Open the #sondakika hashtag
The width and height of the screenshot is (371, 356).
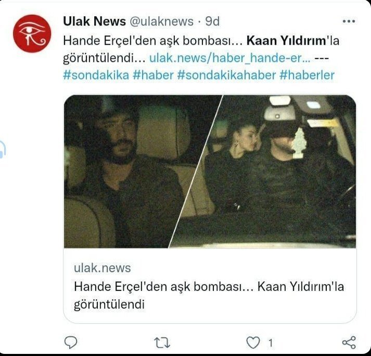(96, 75)
